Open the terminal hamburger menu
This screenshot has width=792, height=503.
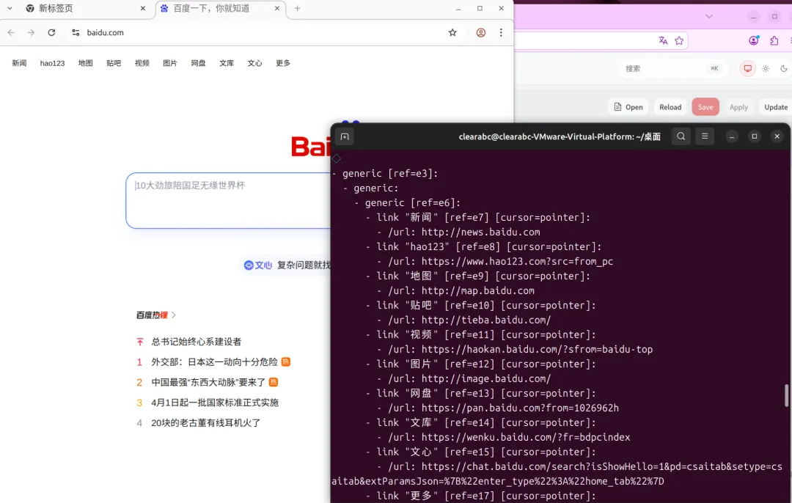tap(705, 136)
